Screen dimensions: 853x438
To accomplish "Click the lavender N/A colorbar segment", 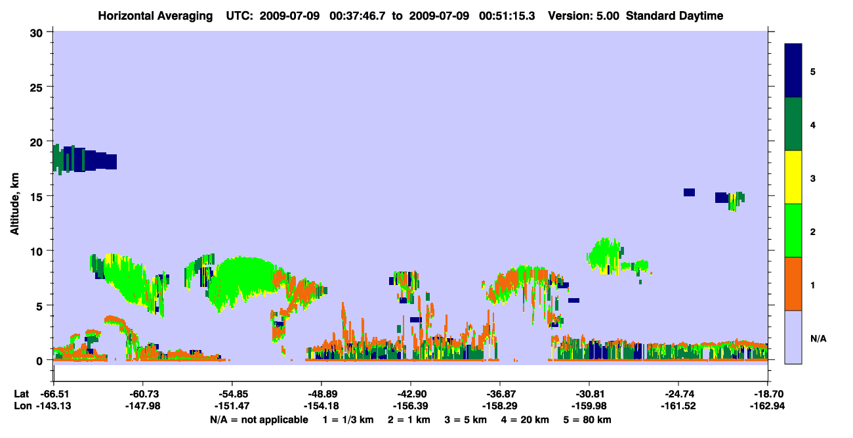I will click(x=793, y=336).
